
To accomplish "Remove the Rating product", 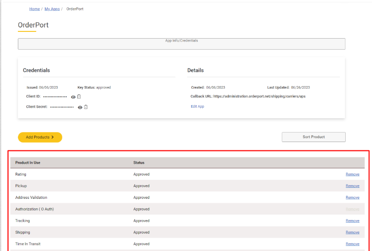I will [352, 174].
